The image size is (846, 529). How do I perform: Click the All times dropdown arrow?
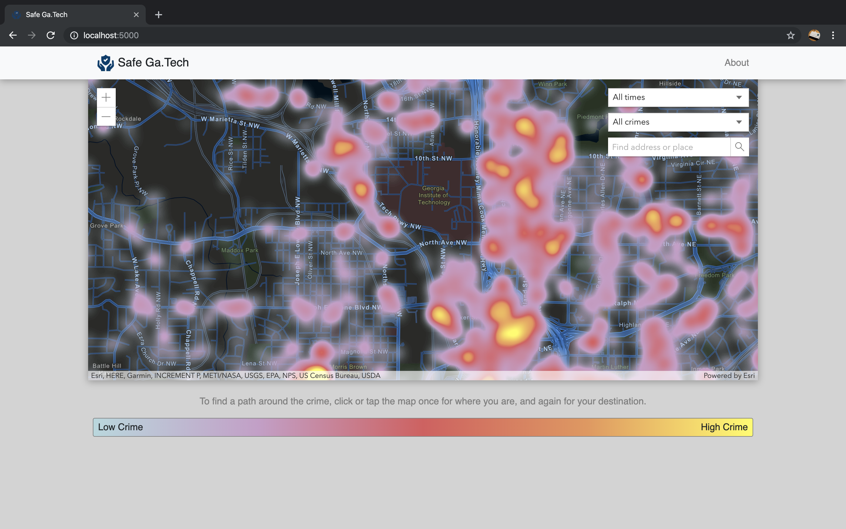pos(739,98)
